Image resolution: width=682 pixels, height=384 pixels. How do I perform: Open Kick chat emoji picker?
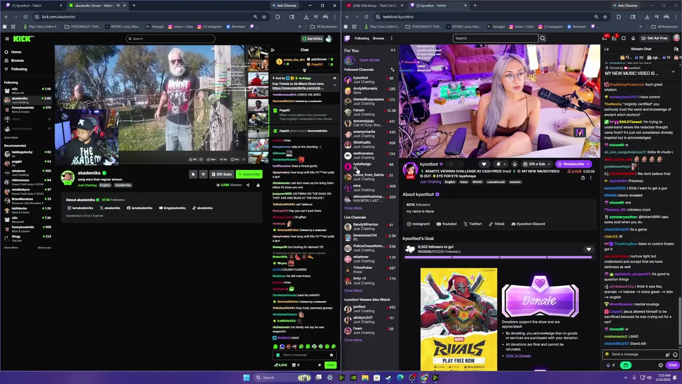tap(331, 355)
